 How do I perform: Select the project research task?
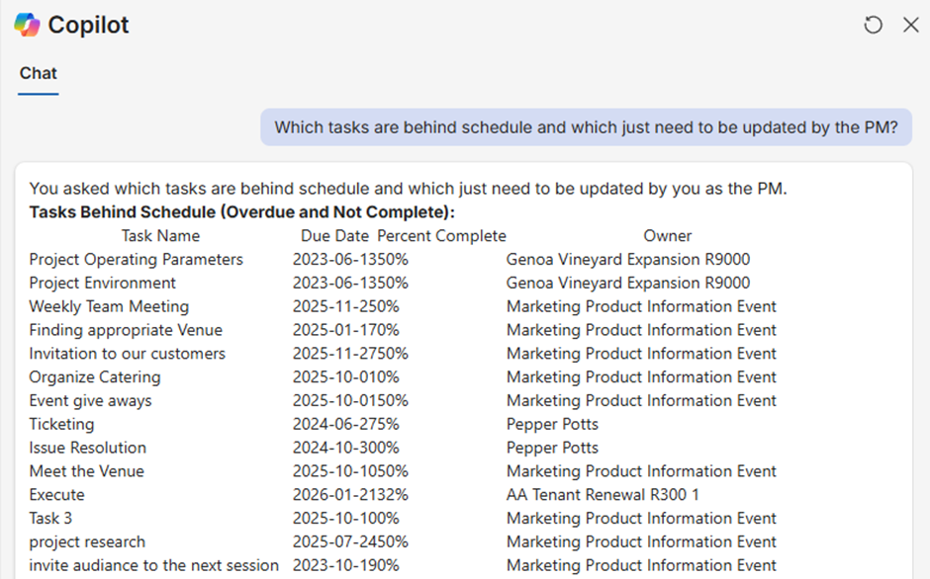87,542
